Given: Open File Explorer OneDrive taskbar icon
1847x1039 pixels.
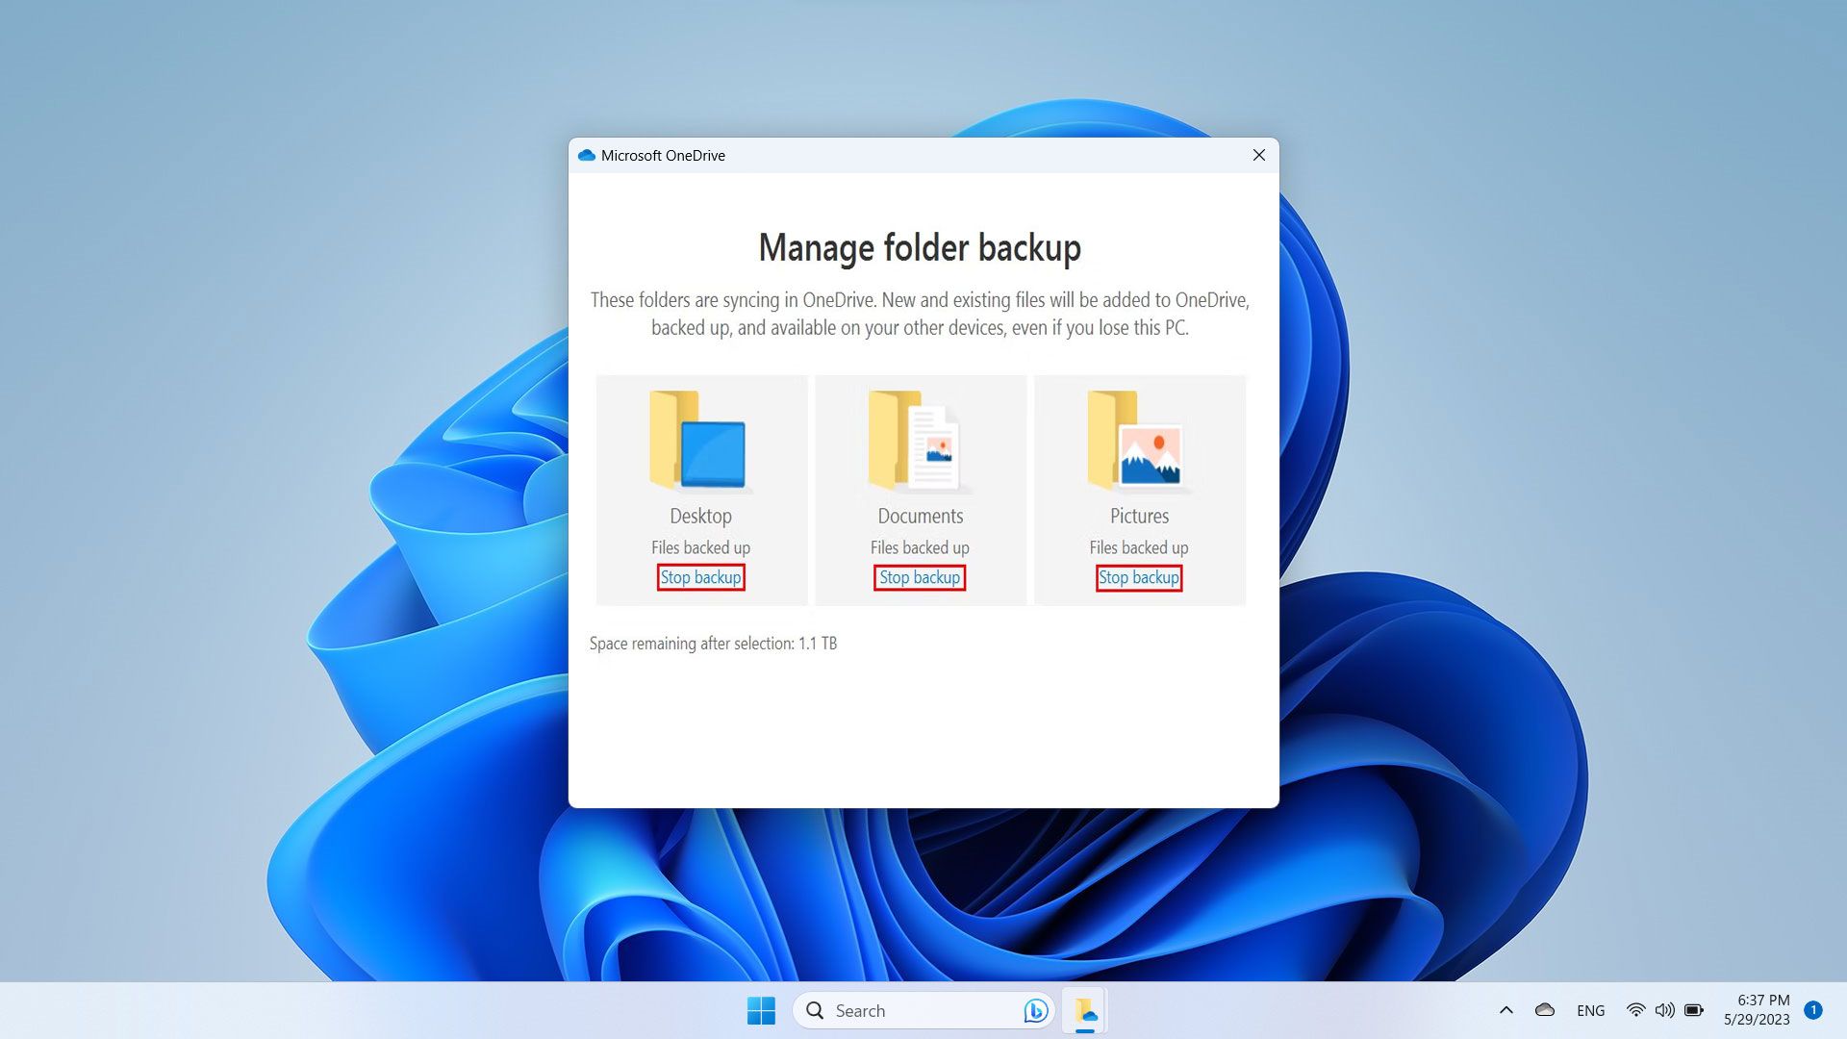Looking at the screenshot, I should pos(1085,1010).
